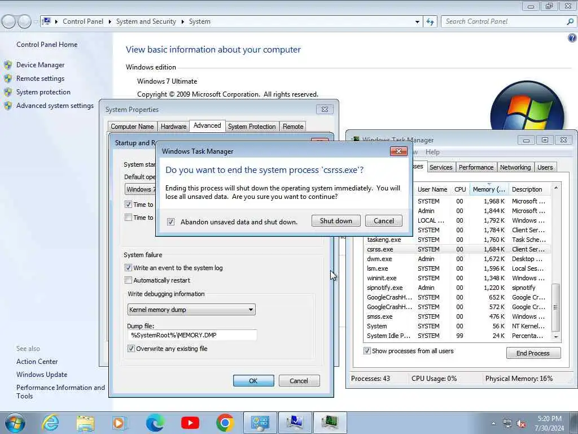Click the back navigation button
The width and height of the screenshot is (578, 434).
(x=8, y=21)
